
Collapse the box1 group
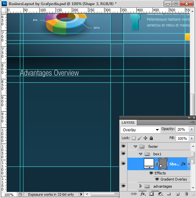[140, 154]
